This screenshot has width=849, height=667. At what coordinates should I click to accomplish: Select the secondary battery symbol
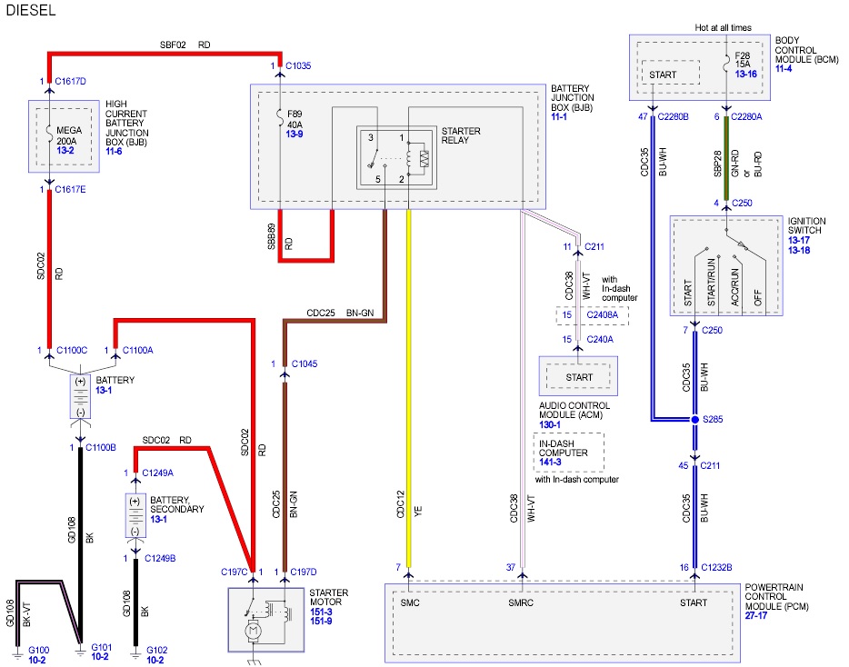[x=135, y=514]
